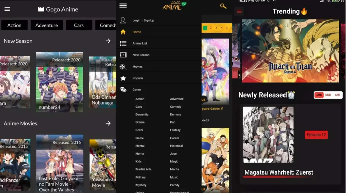Click the Sign Up link

pyautogui.click(x=149, y=20)
